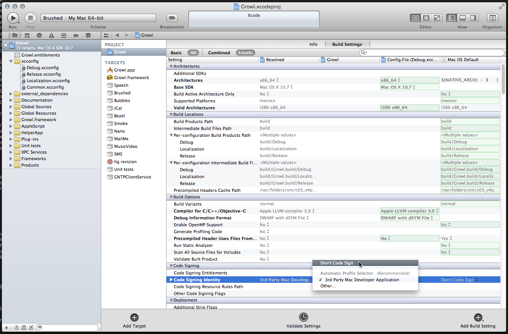Viewport: 508px width, 334px height.
Task: Collapse the Build Options section
Action: click(x=171, y=197)
